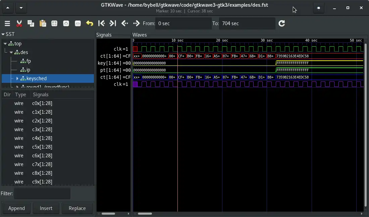Open the hamburger main menu

click(7, 23)
